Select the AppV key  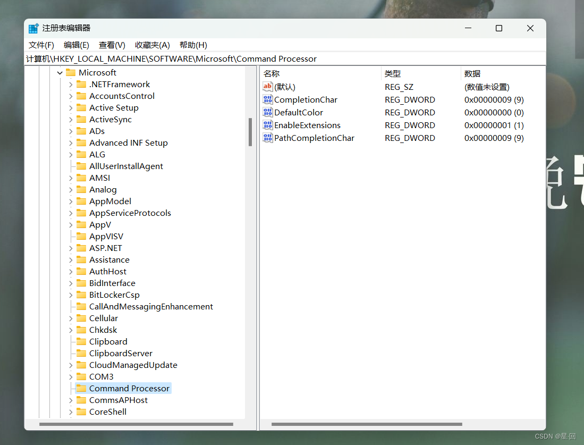100,225
